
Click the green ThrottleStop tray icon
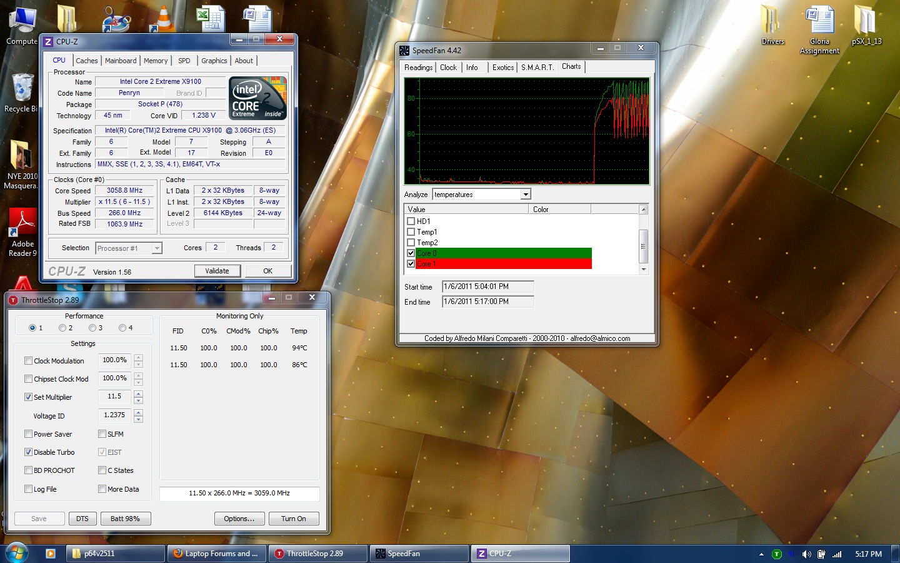(x=777, y=554)
